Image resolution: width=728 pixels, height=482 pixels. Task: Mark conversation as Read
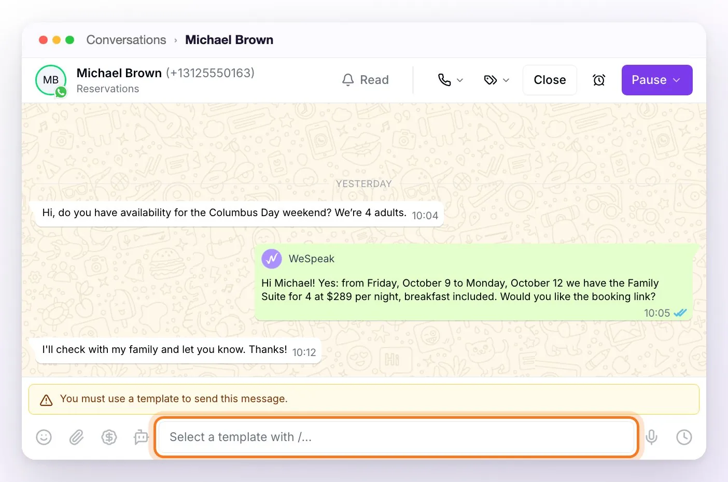[x=366, y=80]
